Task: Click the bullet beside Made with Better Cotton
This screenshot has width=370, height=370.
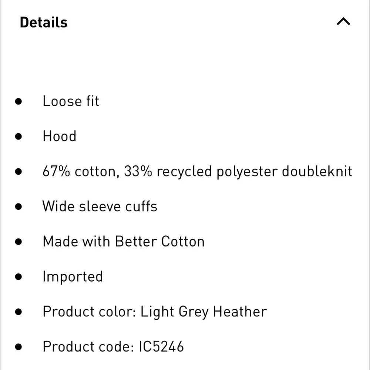Action: click(18, 241)
